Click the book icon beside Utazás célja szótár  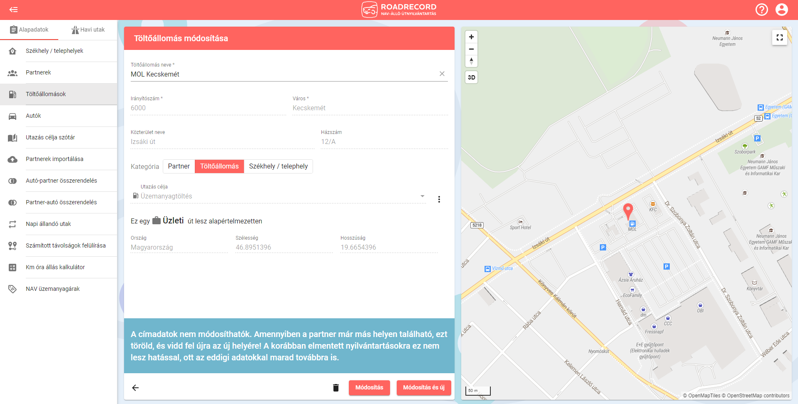click(12, 138)
